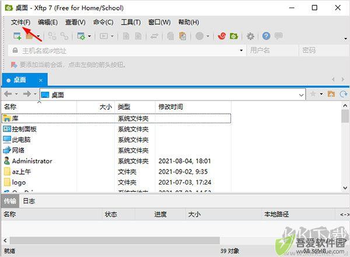Viewport: 350px width, 257px height.
Task: Click the file list vertical scrollbar thumb
Action: [345, 116]
